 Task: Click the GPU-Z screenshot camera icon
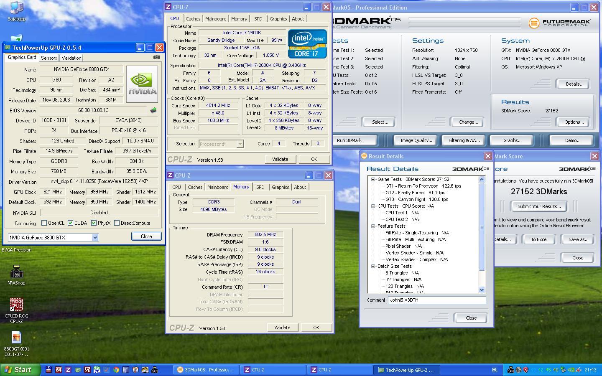(x=156, y=57)
